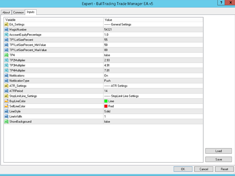Click the Red color swatch

tap(106, 106)
